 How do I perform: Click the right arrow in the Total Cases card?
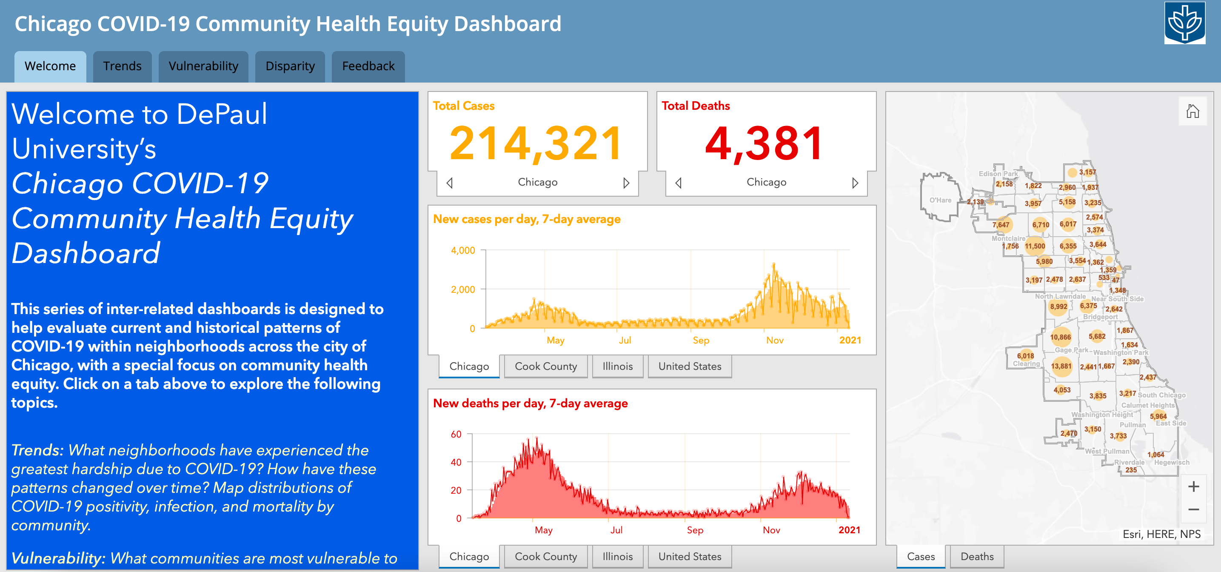click(x=627, y=182)
